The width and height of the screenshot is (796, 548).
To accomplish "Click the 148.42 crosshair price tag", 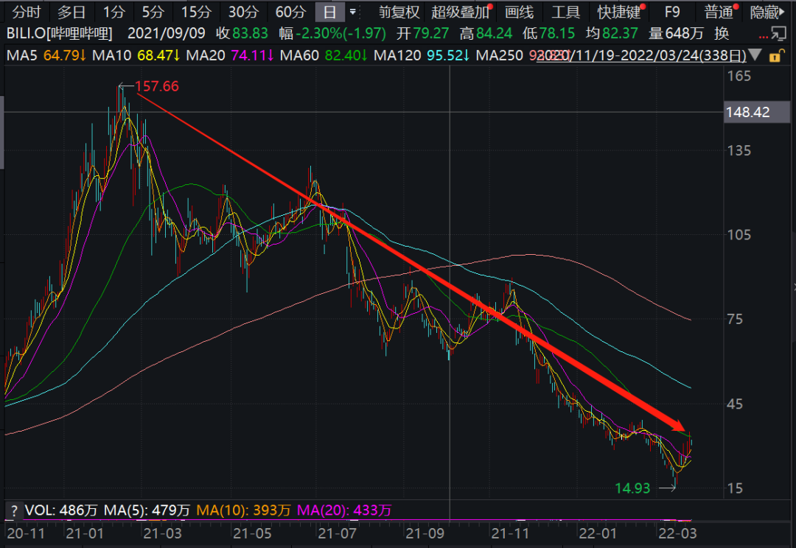I will (x=756, y=112).
